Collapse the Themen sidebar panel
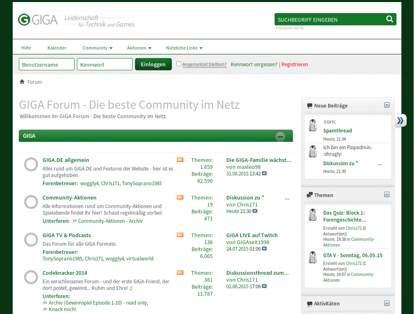Image resolution: width=419 pixels, height=314 pixels. click(x=387, y=194)
